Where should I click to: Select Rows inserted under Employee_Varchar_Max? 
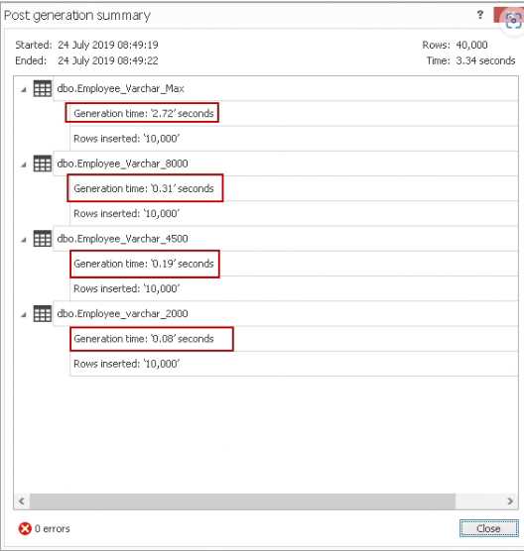tap(294, 139)
